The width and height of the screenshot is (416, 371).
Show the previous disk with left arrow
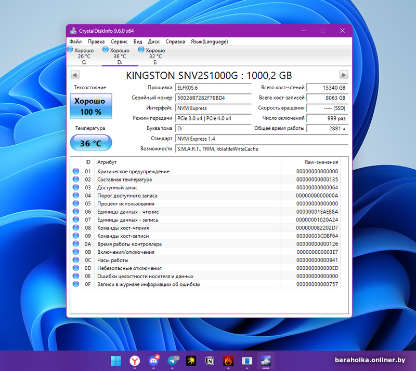pyautogui.click(x=75, y=75)
